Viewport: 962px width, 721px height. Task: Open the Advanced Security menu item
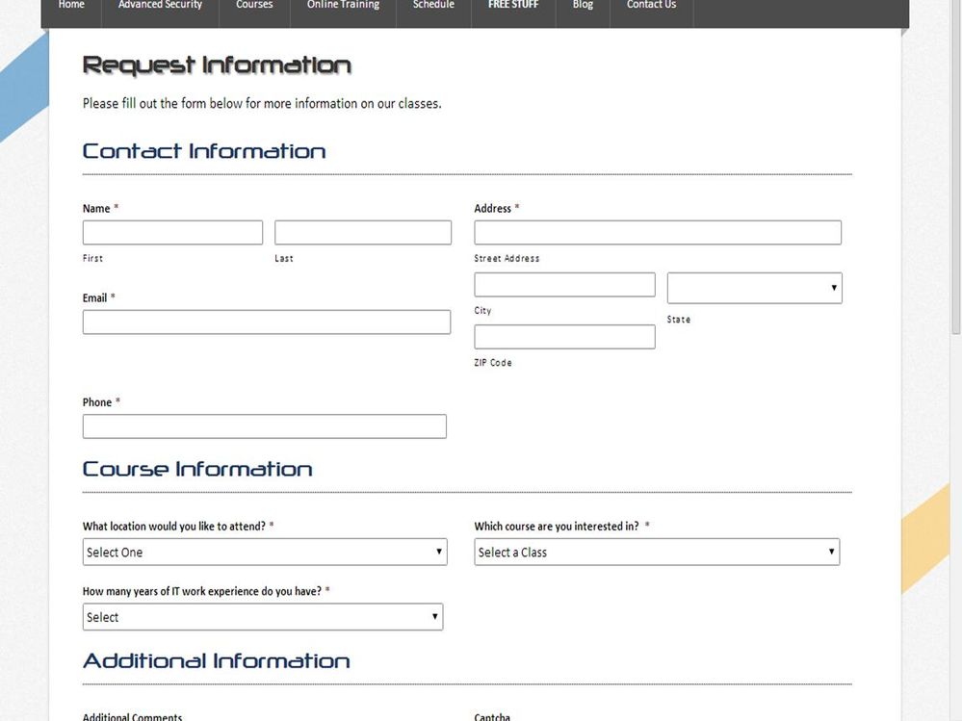(160, 6)
